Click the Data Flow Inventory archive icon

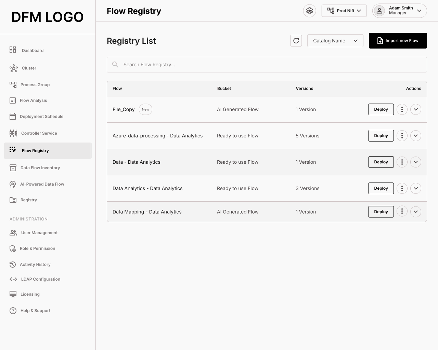pyautogui.click(x=13, y=168)
